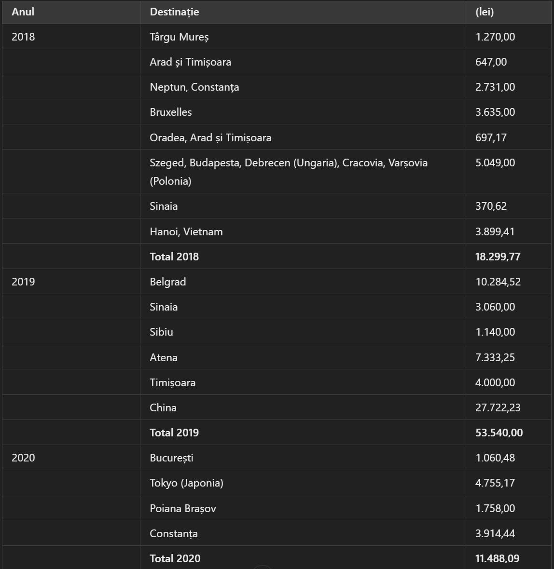Click the China destination cell
Viewport: 554px width, 569px height.
point(163,408)
